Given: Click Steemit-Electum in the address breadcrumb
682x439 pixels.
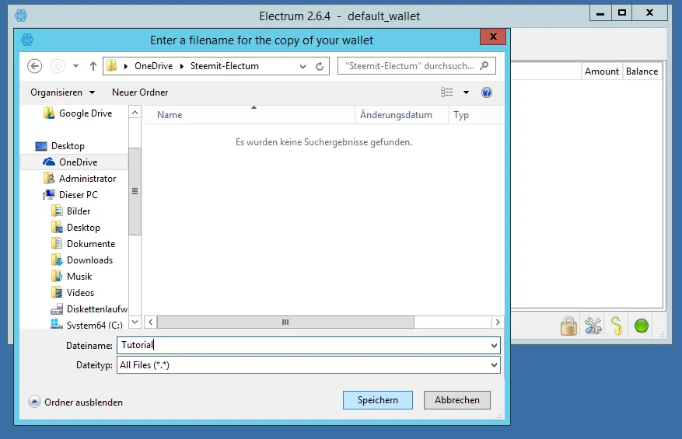Looking at the screenshot, I should point(225,66).
